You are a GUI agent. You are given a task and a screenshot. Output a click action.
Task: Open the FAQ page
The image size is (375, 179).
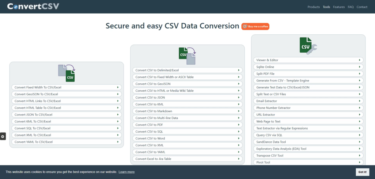click(350, 7)
